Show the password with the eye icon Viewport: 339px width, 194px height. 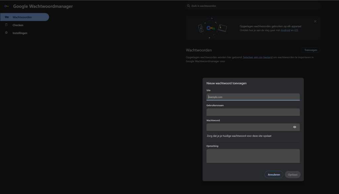coord(295,127)
